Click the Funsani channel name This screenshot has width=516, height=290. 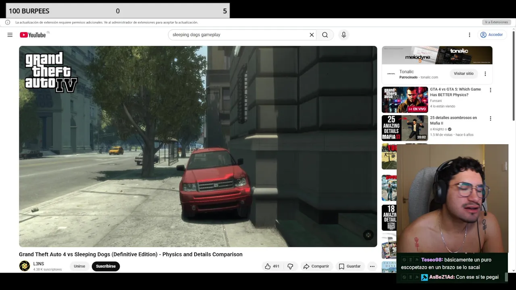tap(436, 101)
